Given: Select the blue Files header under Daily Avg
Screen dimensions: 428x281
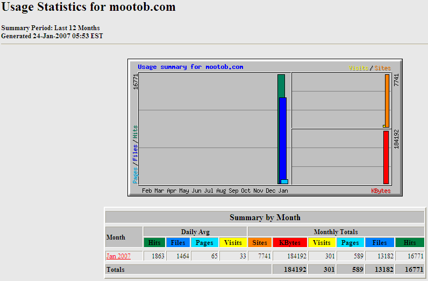Looking at the screenshot, I should (178, 243).
